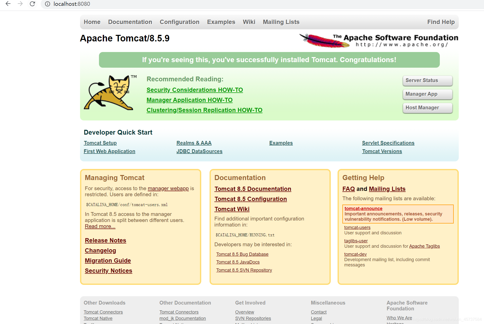This screenshot has height=324, width=484.
Task: Open Manager Application HOW-TO link
Action: tap(190, 100)
